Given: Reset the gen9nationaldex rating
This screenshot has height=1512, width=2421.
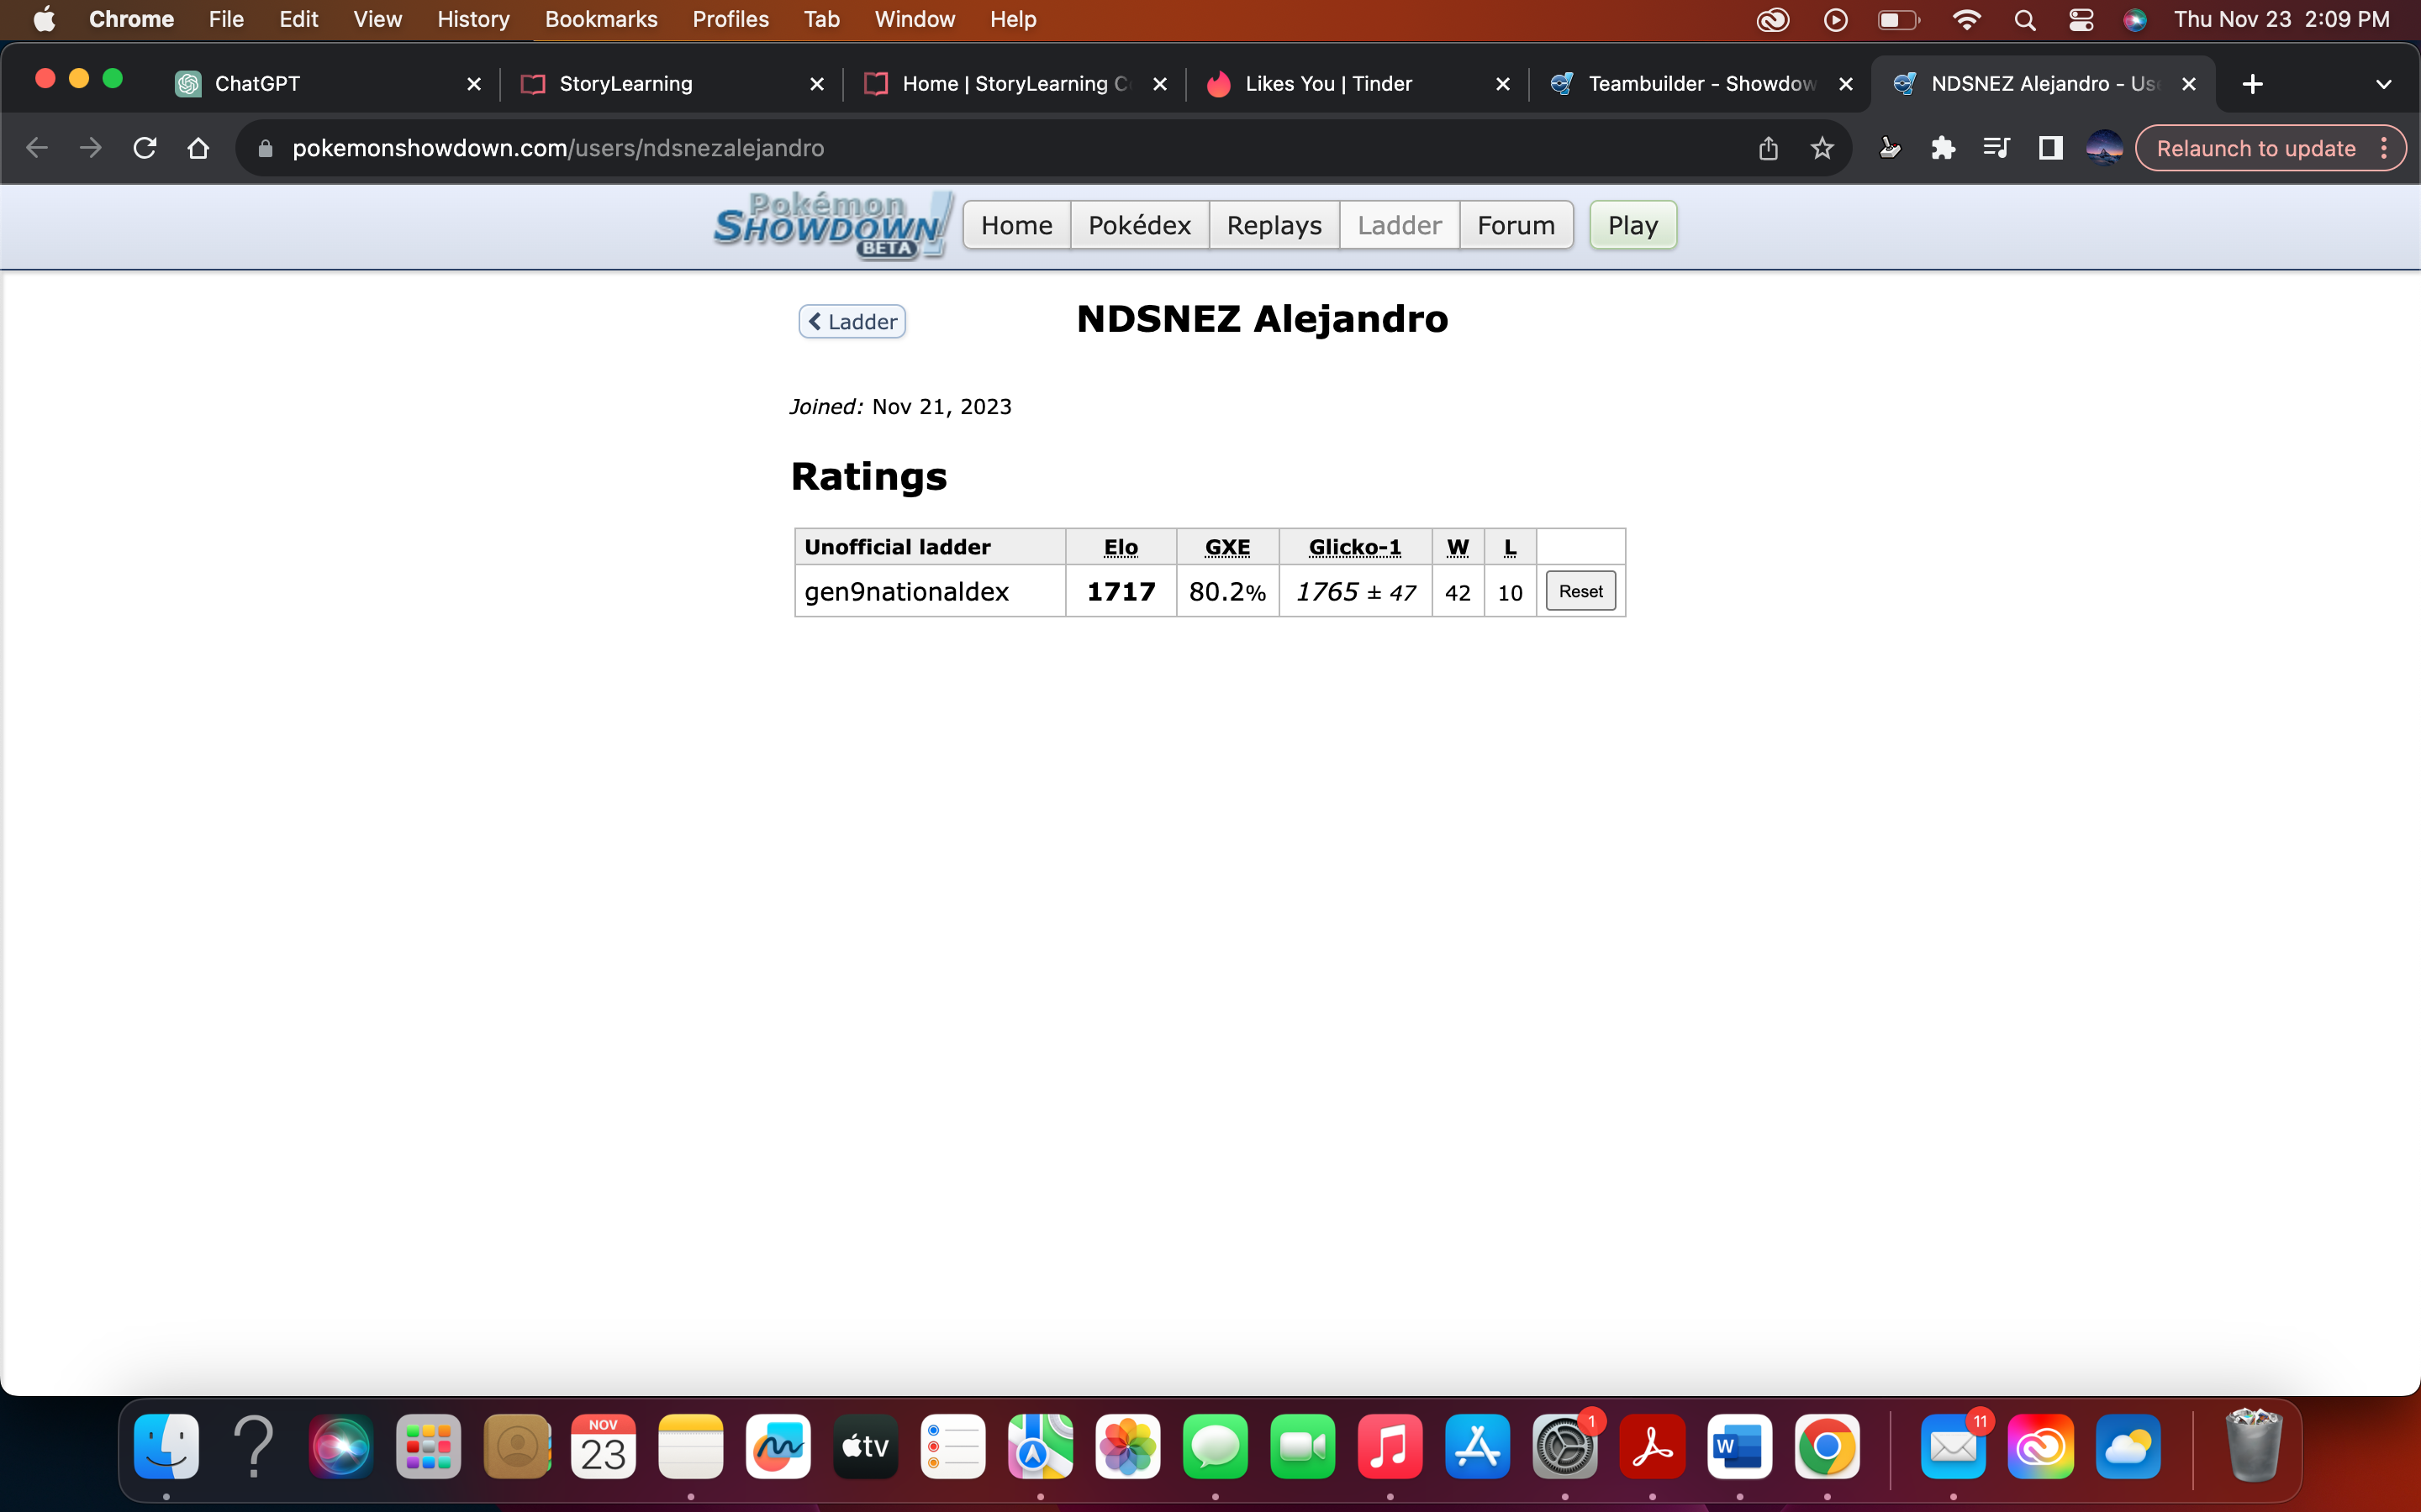Looking at the screenshot, I should tap(1580, 591).
